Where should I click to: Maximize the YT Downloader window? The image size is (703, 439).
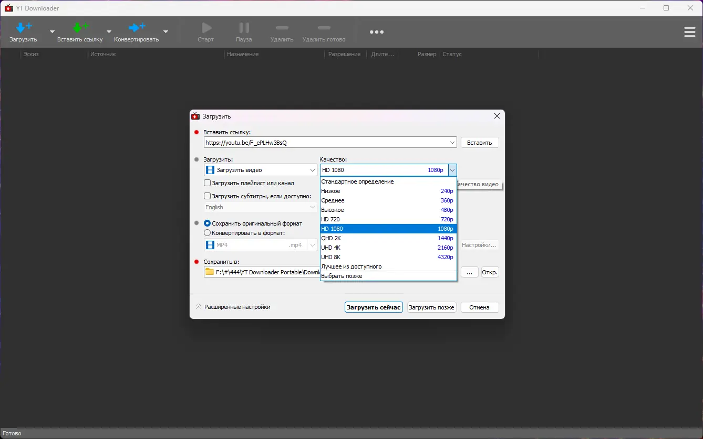(666, 8)
